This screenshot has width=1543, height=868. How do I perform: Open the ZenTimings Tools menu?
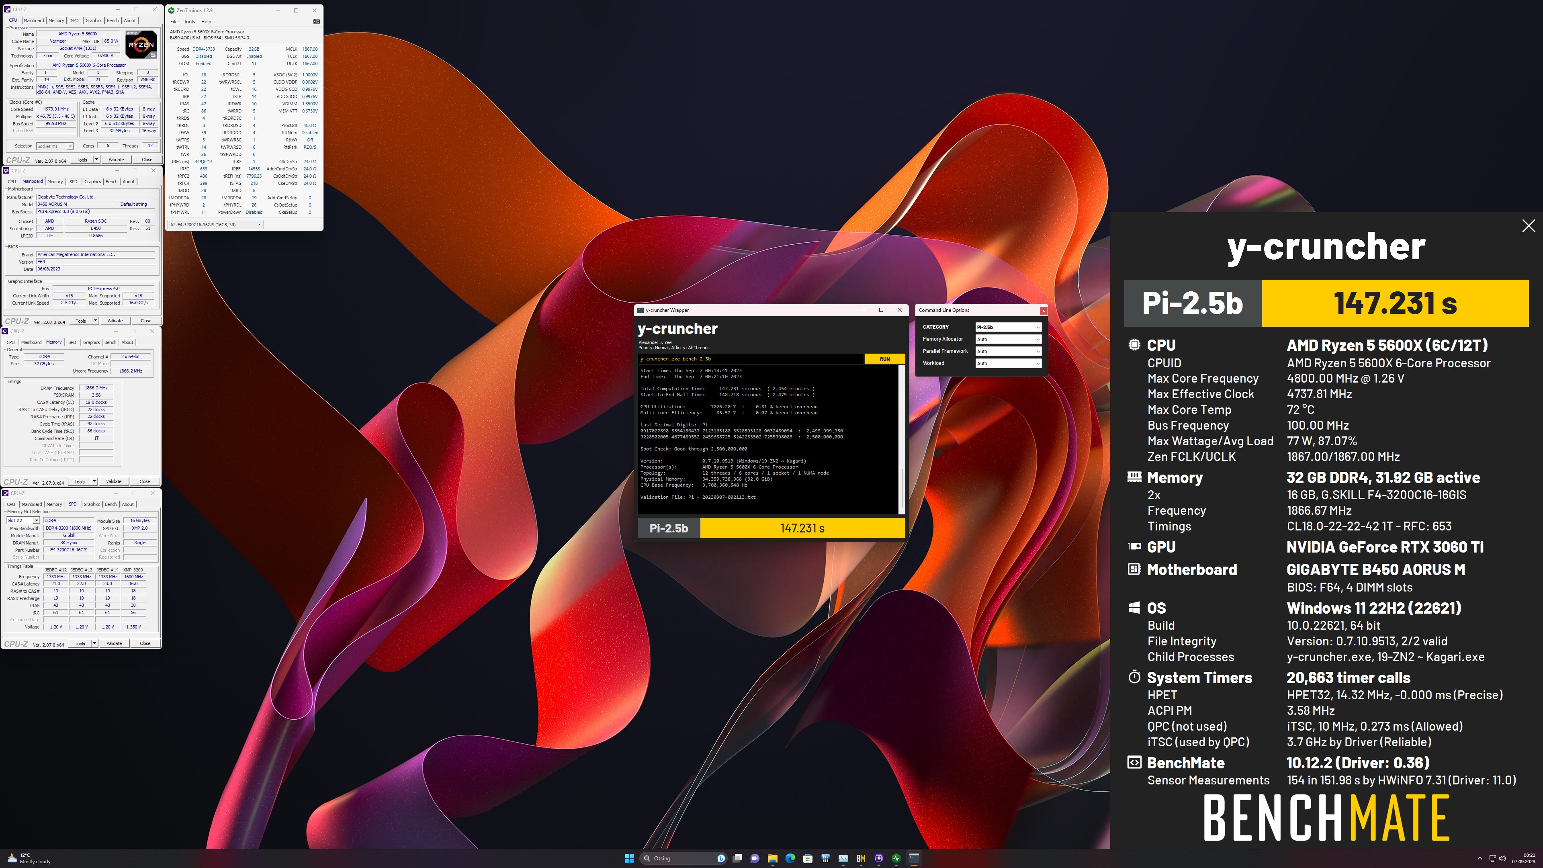point(189,22)
